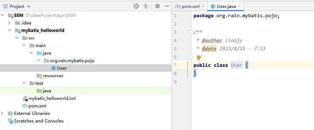Image resolution: width=314 pixels, height=130 pixels.
Task: Open the Project view dropdown
Action: [29, 6]
